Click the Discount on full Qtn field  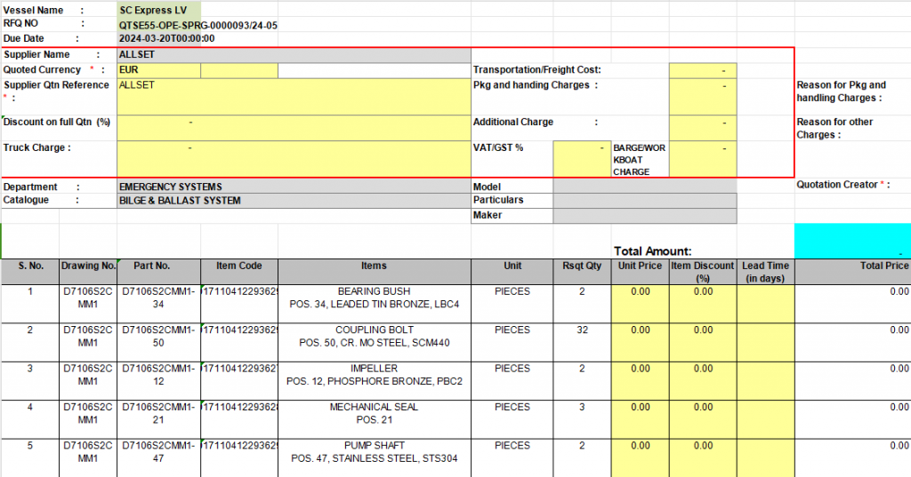click(x=293, y=127)
